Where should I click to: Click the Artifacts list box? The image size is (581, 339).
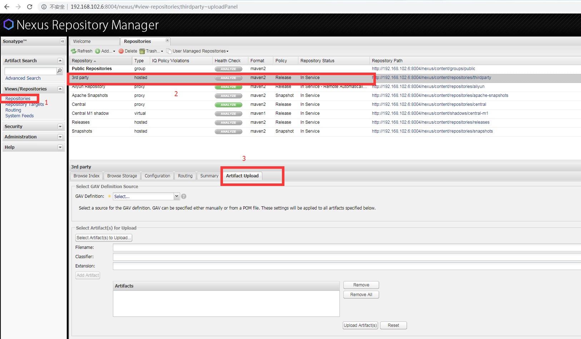click(x=226, y=304)
